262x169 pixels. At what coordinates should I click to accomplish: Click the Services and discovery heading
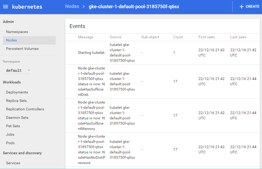tap(22, 153)
